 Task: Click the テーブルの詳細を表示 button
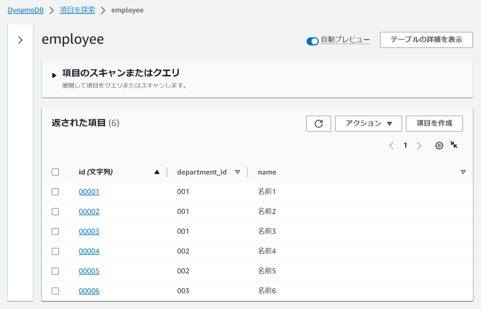(426, 40)
